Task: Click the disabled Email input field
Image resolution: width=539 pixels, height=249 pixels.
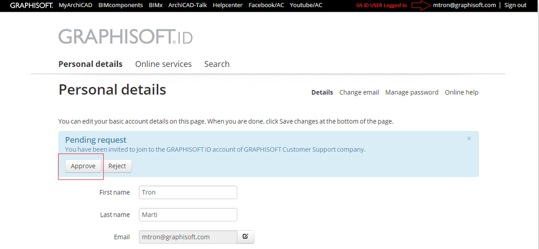Action: point(188,237)
